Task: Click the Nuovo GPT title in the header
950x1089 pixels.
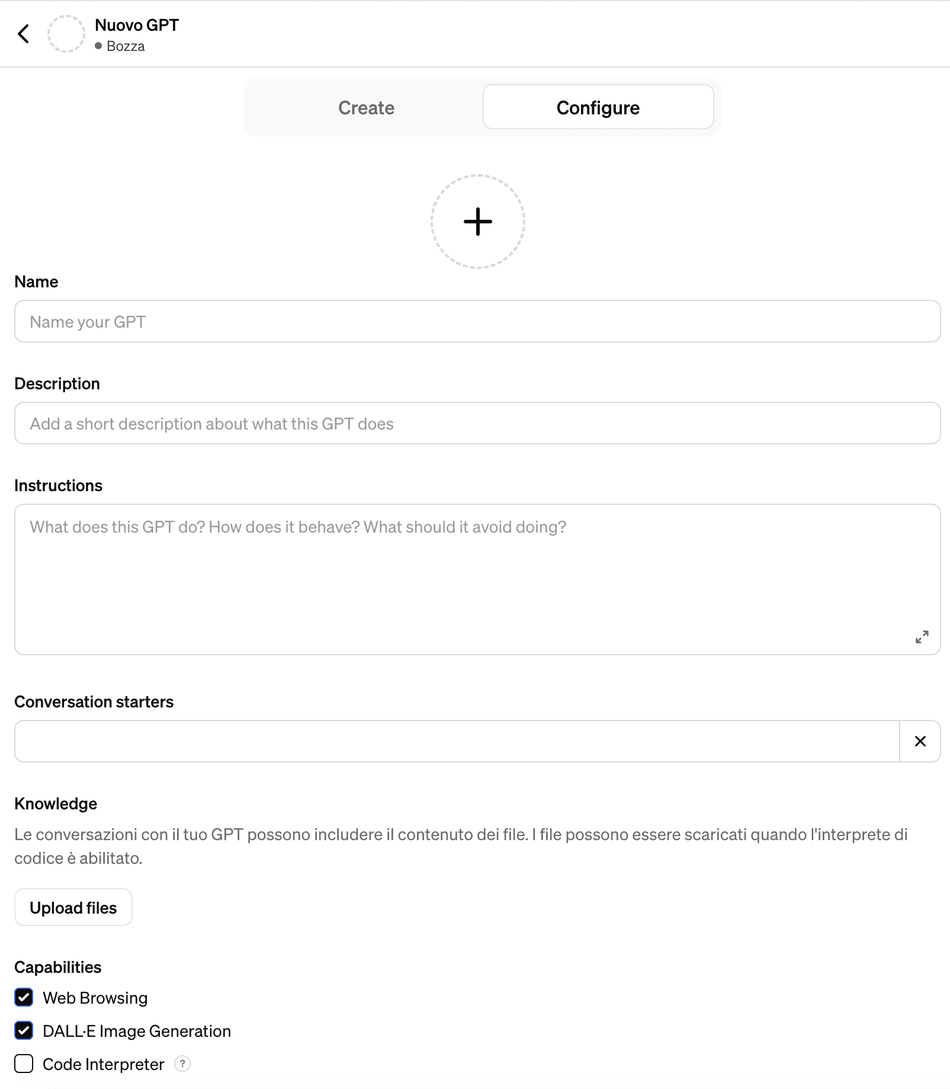Action: (x=137, y=25)
